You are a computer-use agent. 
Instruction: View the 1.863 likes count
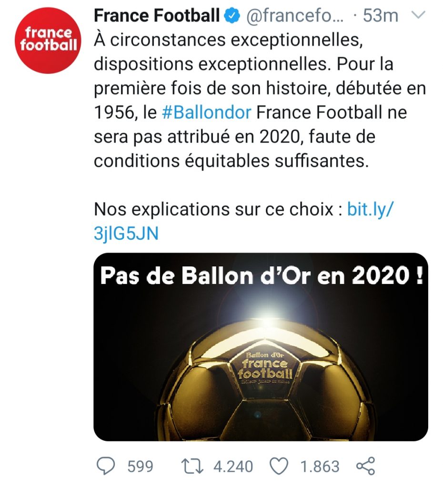[x=320, y=466]
